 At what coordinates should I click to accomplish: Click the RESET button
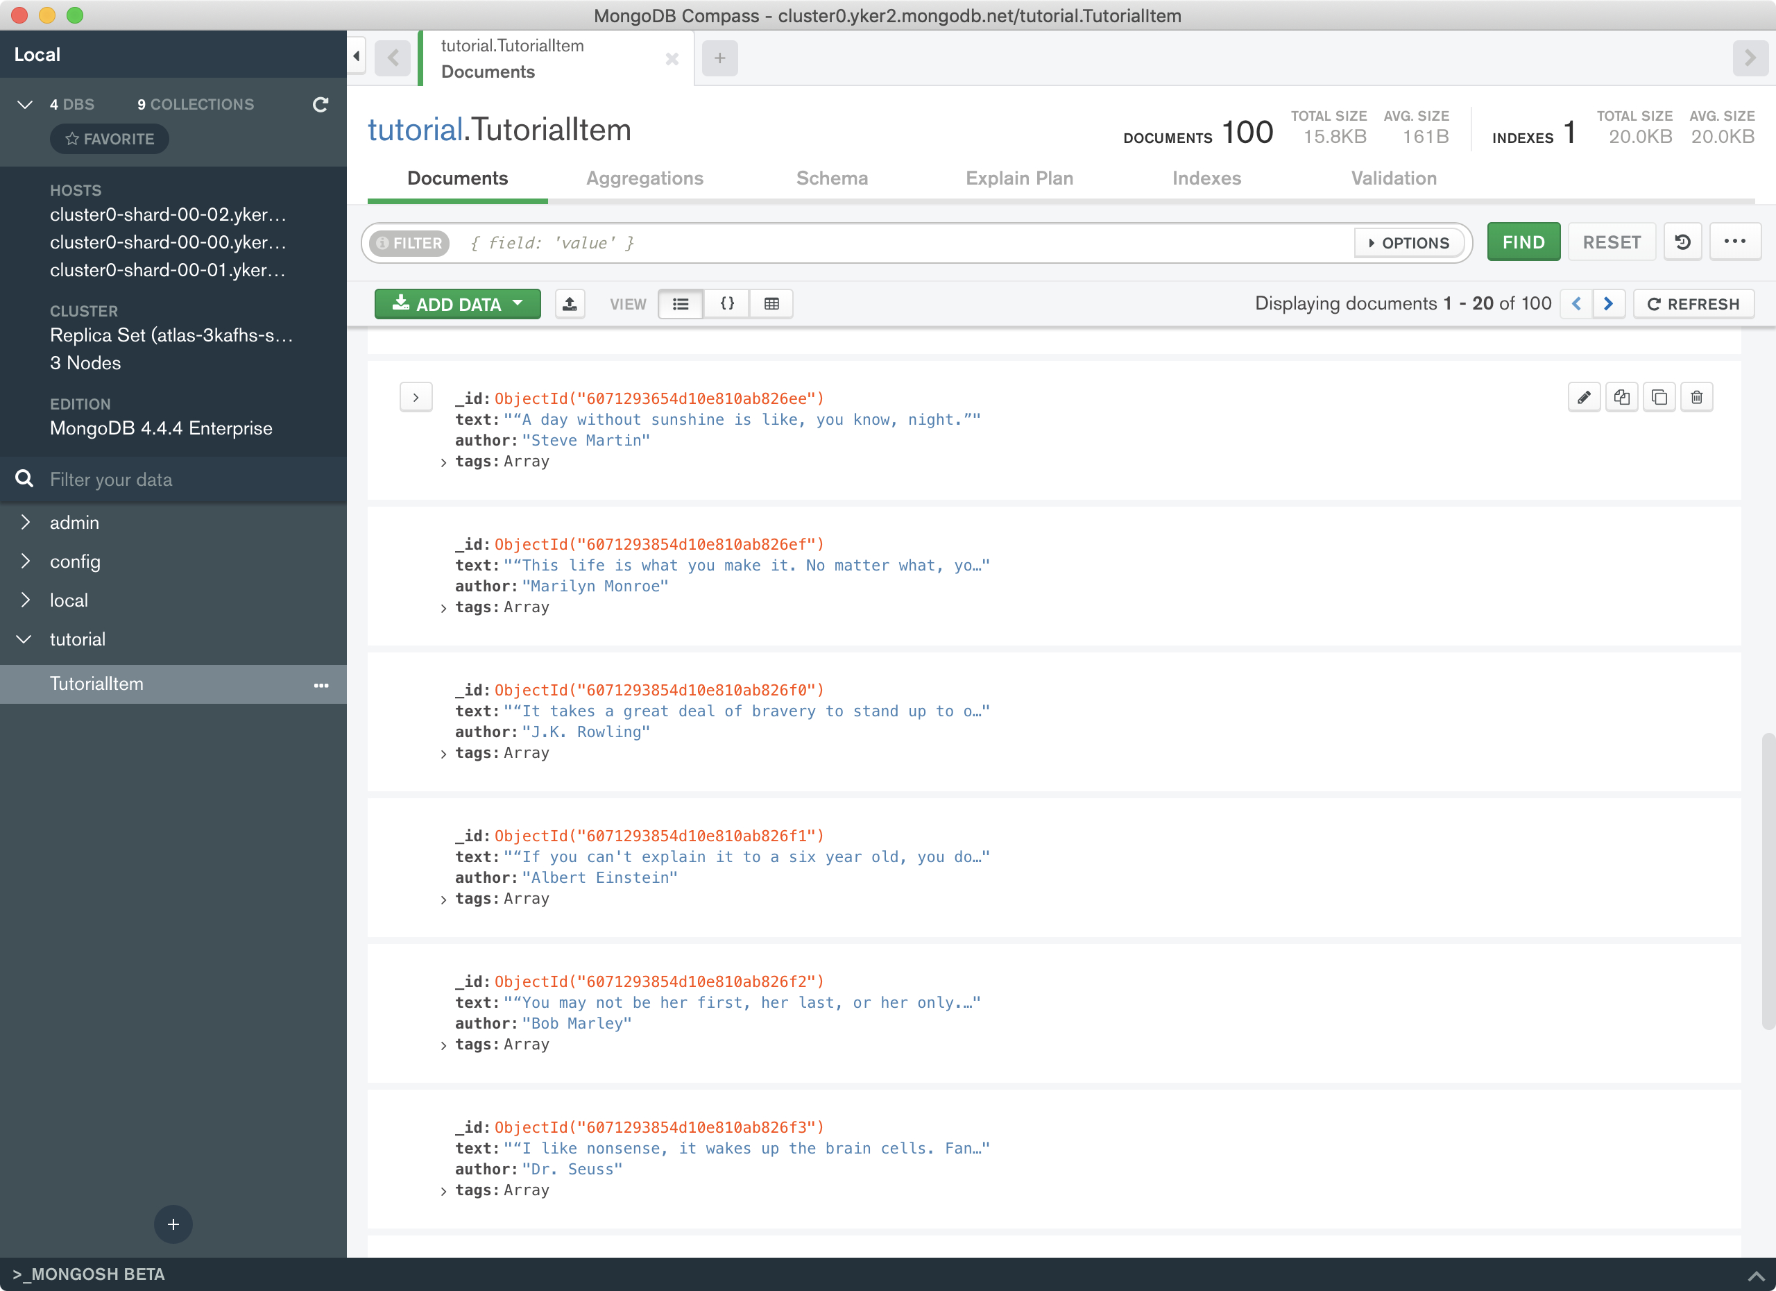[x=1612, y=242]
